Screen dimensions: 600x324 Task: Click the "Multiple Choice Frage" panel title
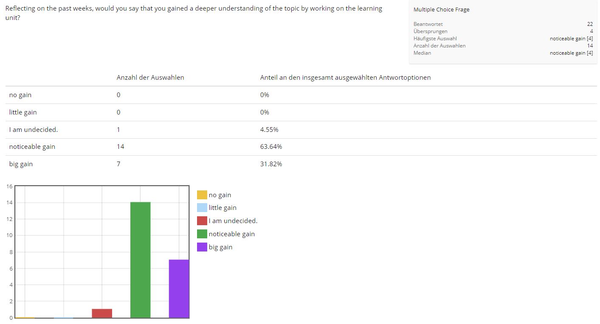pos(441,10)
